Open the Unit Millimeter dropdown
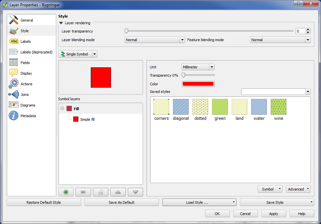 (x=198, y=67)
